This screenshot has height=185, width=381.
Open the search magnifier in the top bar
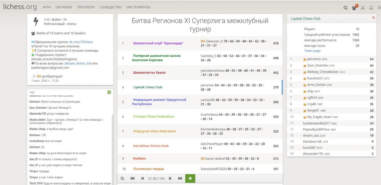pyautogui.click(x=346, y=7)
